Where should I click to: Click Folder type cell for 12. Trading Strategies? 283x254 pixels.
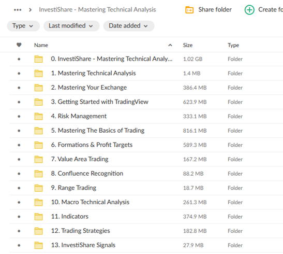coord(235,231)
